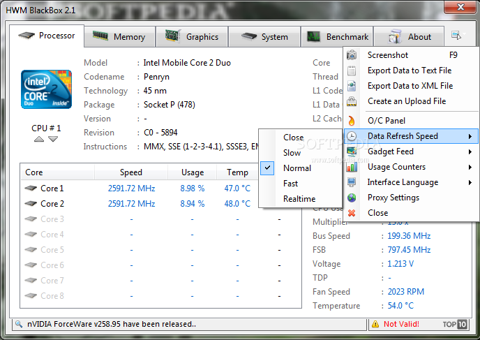This screenshot has height=340, width=480.
Task: Click the Speed column header
Action: pyautogui.click(x=131, y=172)
